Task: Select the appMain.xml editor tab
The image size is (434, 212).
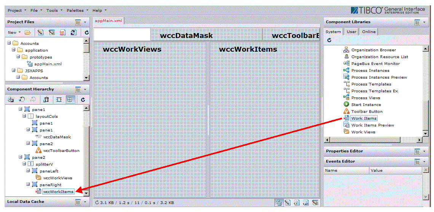Action: pyautogui.click(x=108, y=21)
